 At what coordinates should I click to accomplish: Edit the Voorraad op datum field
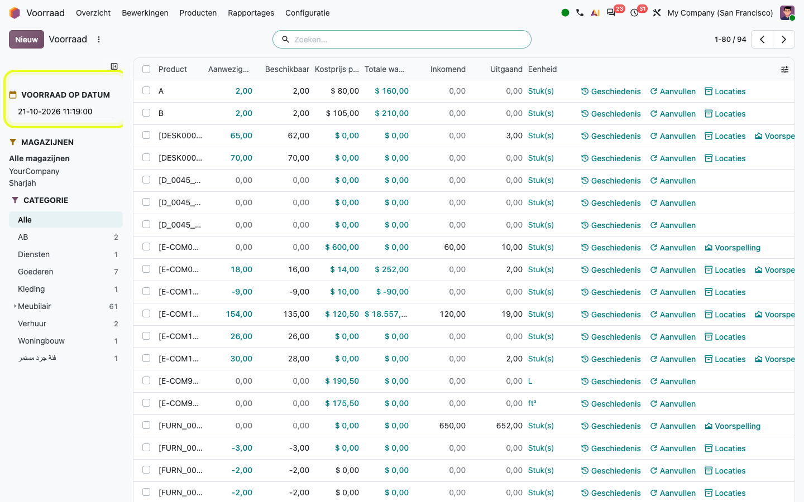point(65,112)
